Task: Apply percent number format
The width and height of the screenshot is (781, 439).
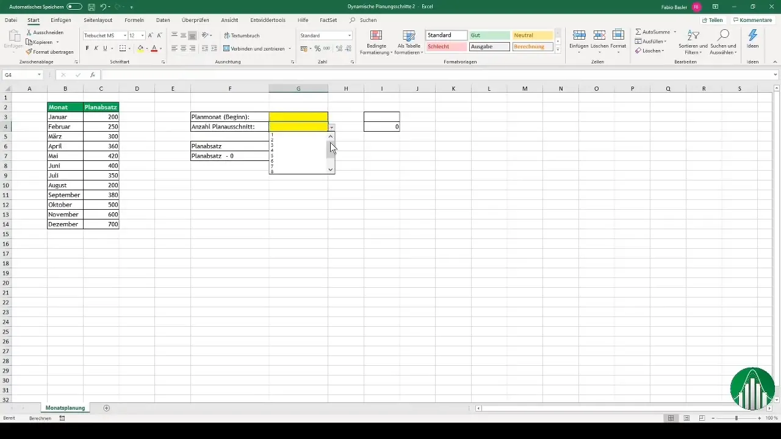Action: [317, 48]
